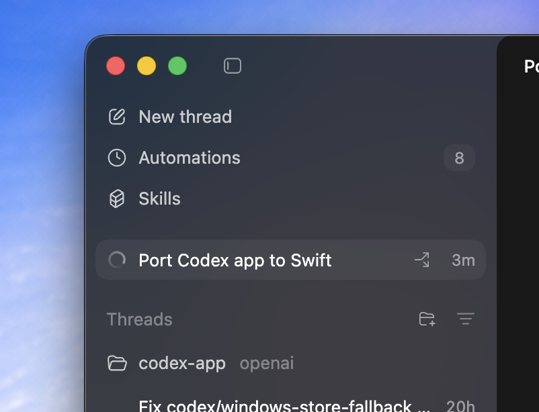Click the Skills cube icon

(117, 199)
